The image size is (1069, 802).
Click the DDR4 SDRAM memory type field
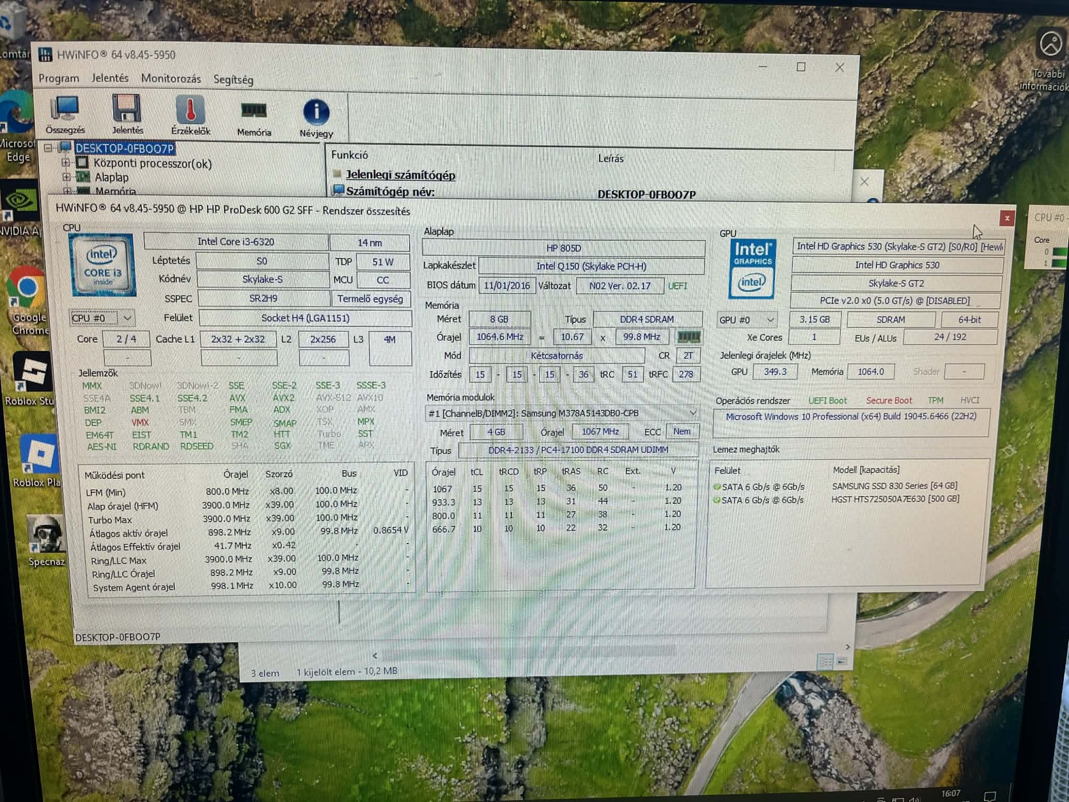(647, 319)
